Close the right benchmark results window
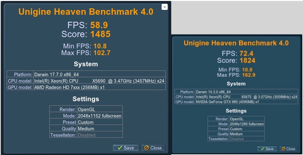Viewport: 303px width, 155px height. pos(288,149)
